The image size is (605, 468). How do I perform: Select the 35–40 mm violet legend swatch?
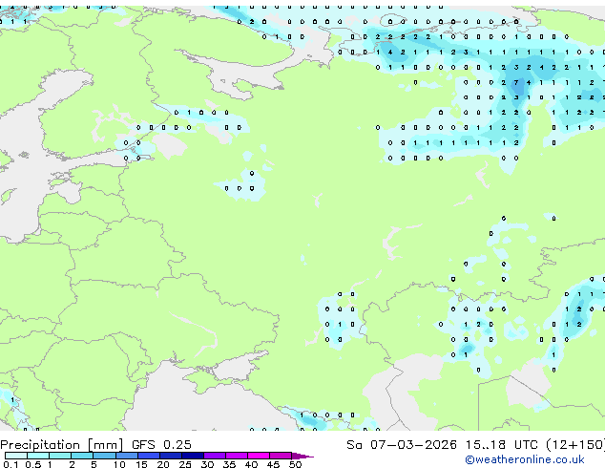236,456
